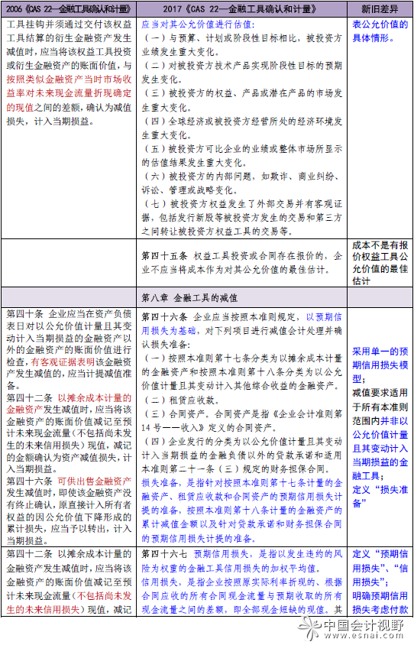Click item "(三)被投资方的权益、产品或潜在产品"
The image size is (414, 645).
[x=241, y=100]
